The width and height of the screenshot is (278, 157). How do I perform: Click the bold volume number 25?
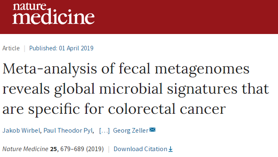coord(53,149)
